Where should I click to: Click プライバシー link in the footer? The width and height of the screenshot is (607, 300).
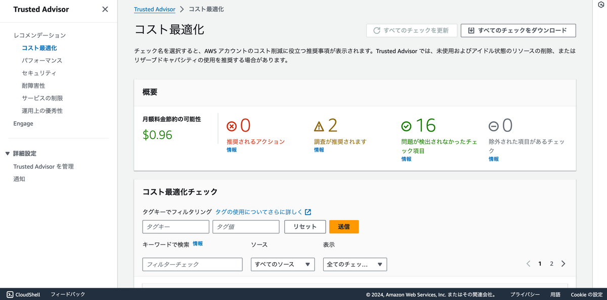[525, 294]
